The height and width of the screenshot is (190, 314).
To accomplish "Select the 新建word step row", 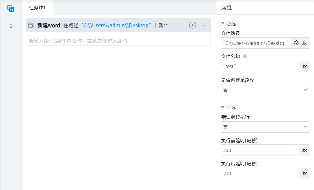I will point(171,25).
